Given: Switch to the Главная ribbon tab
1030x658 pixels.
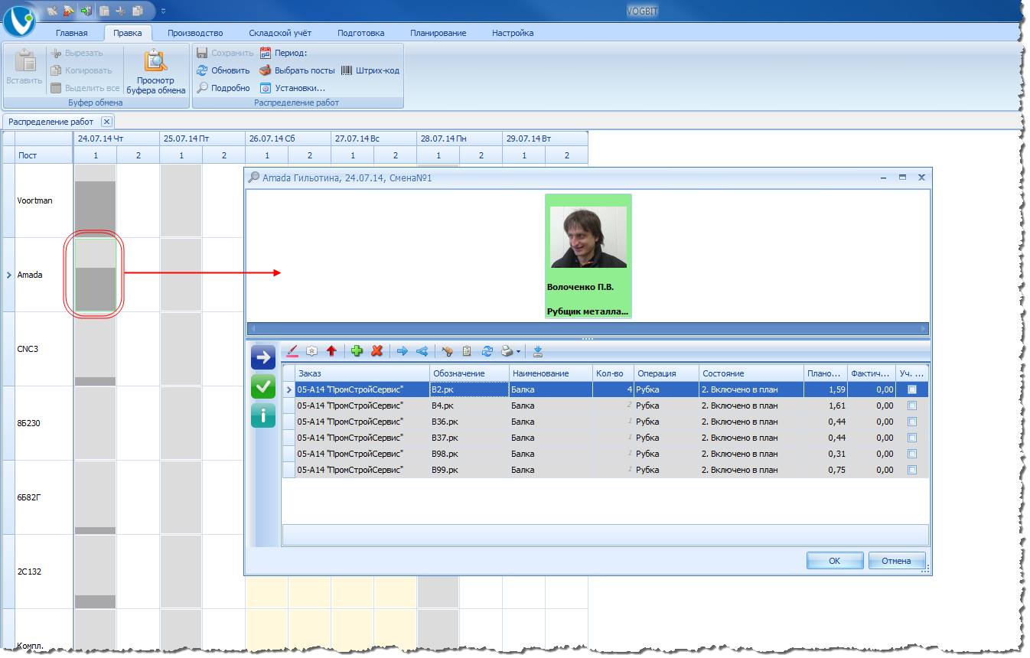Looking at the screenshot, I should pyautogui.click(x=72, y=33).
